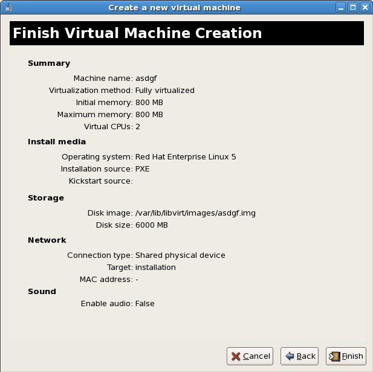Click the Fully virtualized method value

point(164,90)
